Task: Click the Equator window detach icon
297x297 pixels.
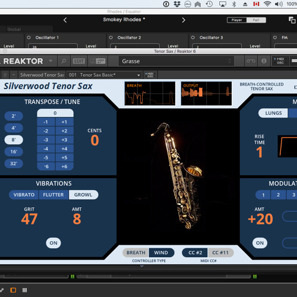Action: pos(292,20)
